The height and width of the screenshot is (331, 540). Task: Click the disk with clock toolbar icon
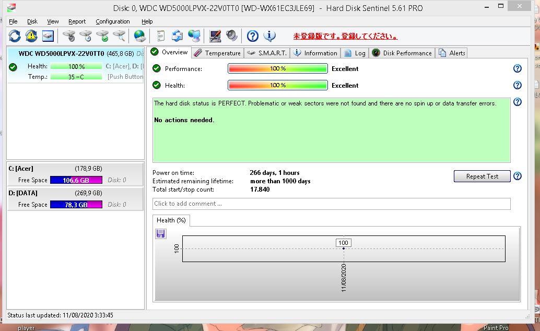coord(86,36)
